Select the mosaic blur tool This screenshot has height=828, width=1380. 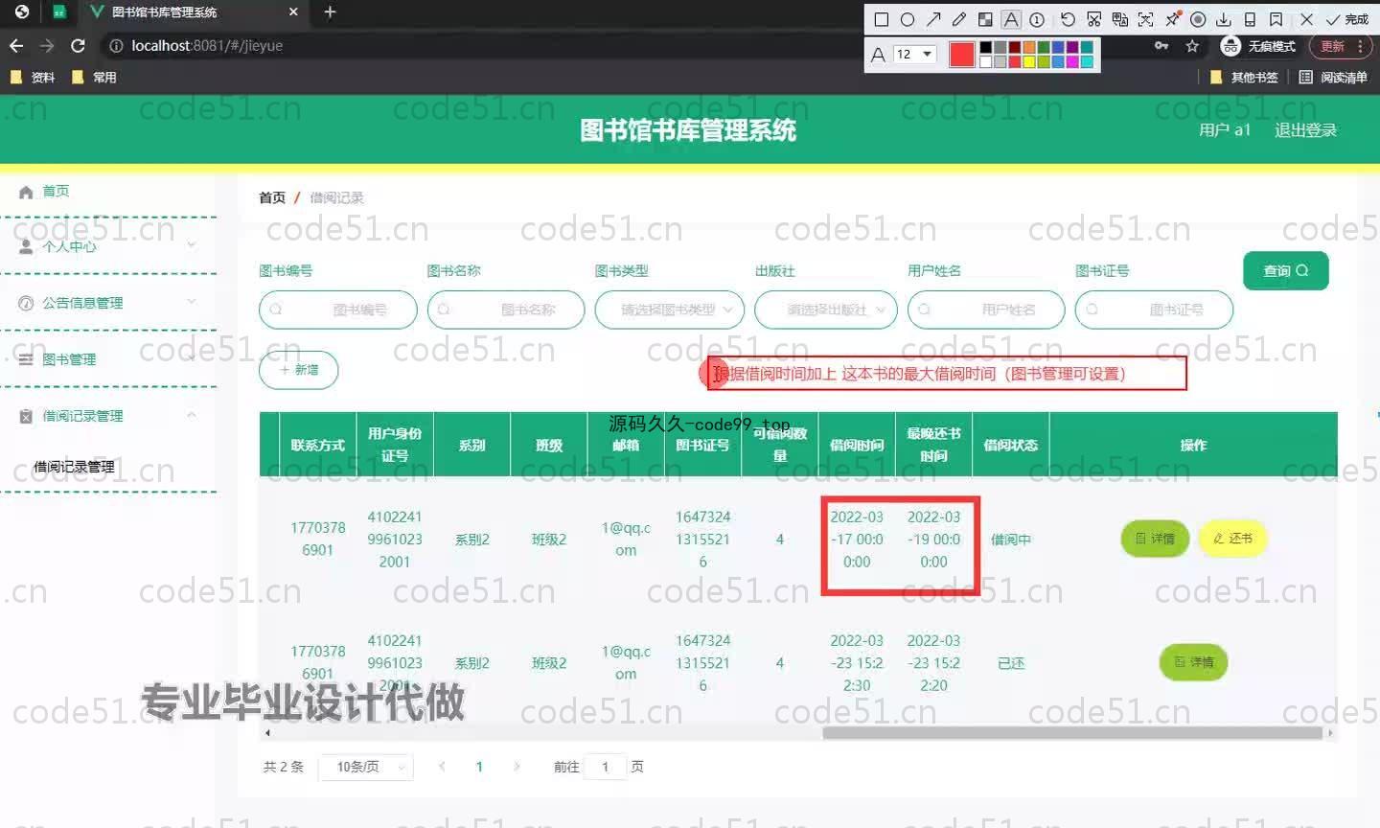(x=985, y=19)
